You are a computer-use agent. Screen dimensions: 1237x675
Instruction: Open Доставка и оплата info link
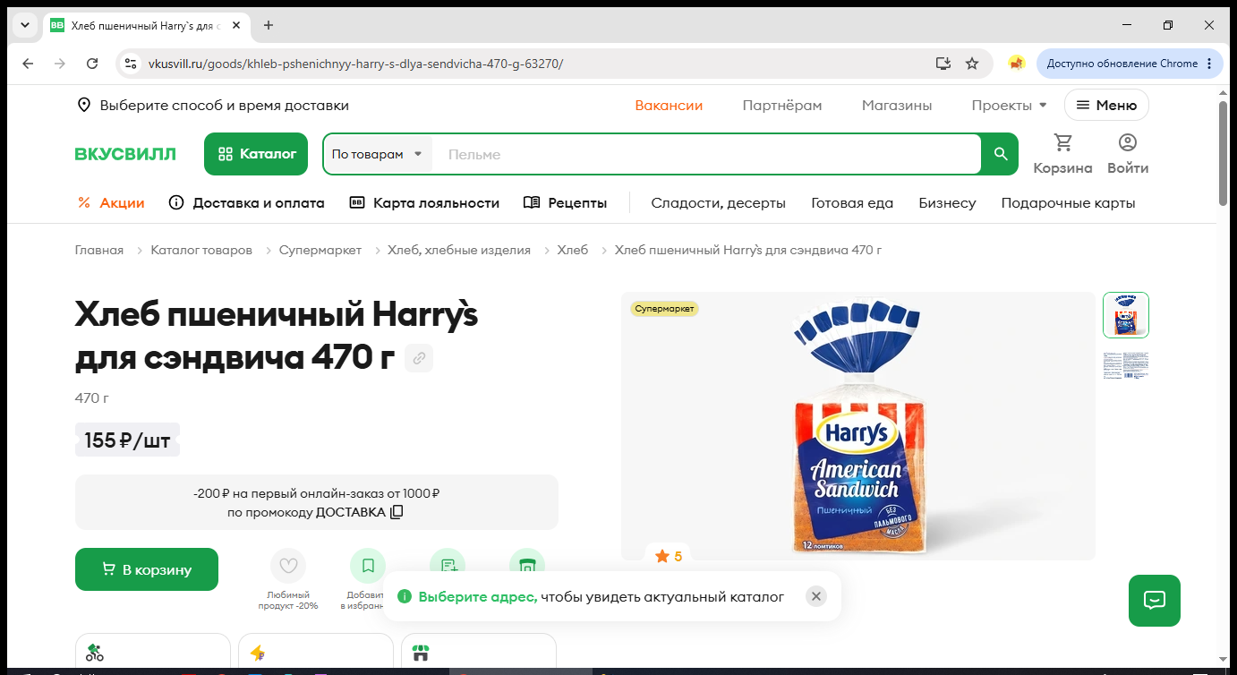(246, 203)
